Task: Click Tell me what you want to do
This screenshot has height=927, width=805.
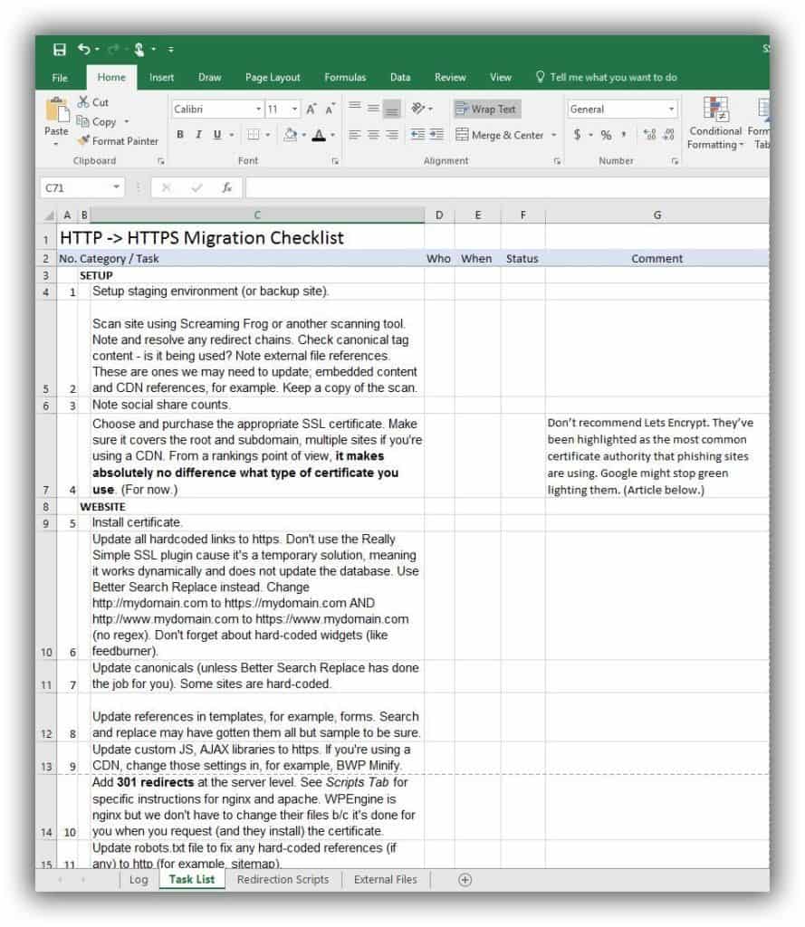Action: 615,78
